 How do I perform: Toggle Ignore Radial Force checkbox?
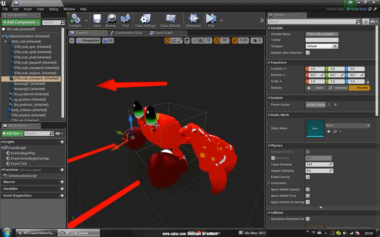[308, 196]
